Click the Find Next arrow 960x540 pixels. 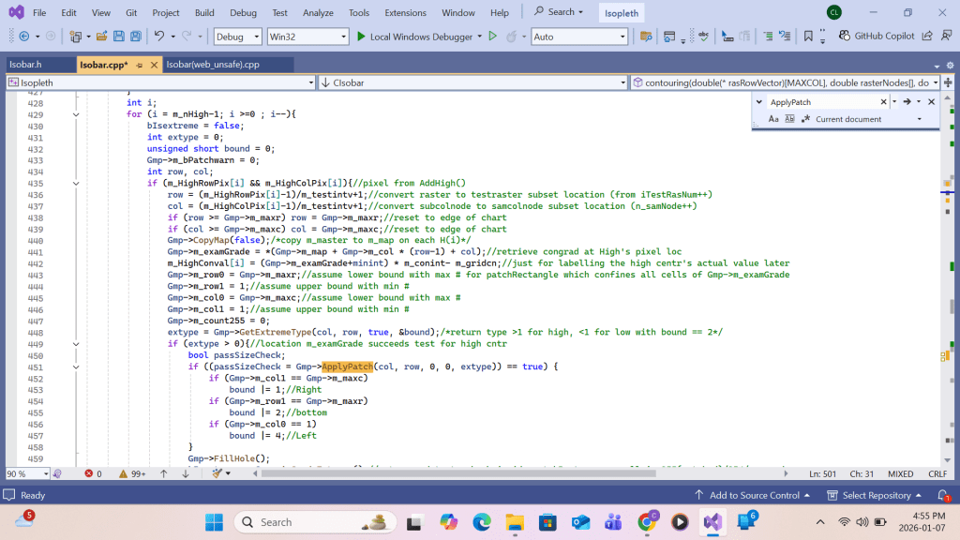click(x=907, y=101)
